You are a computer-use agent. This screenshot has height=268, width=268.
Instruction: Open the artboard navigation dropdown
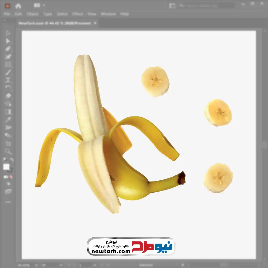pos(95,265)
